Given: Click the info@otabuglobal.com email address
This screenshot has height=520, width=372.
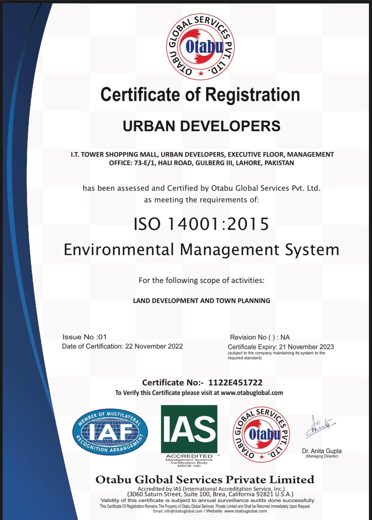Looking at the screenshot, I should coord(183,511).
